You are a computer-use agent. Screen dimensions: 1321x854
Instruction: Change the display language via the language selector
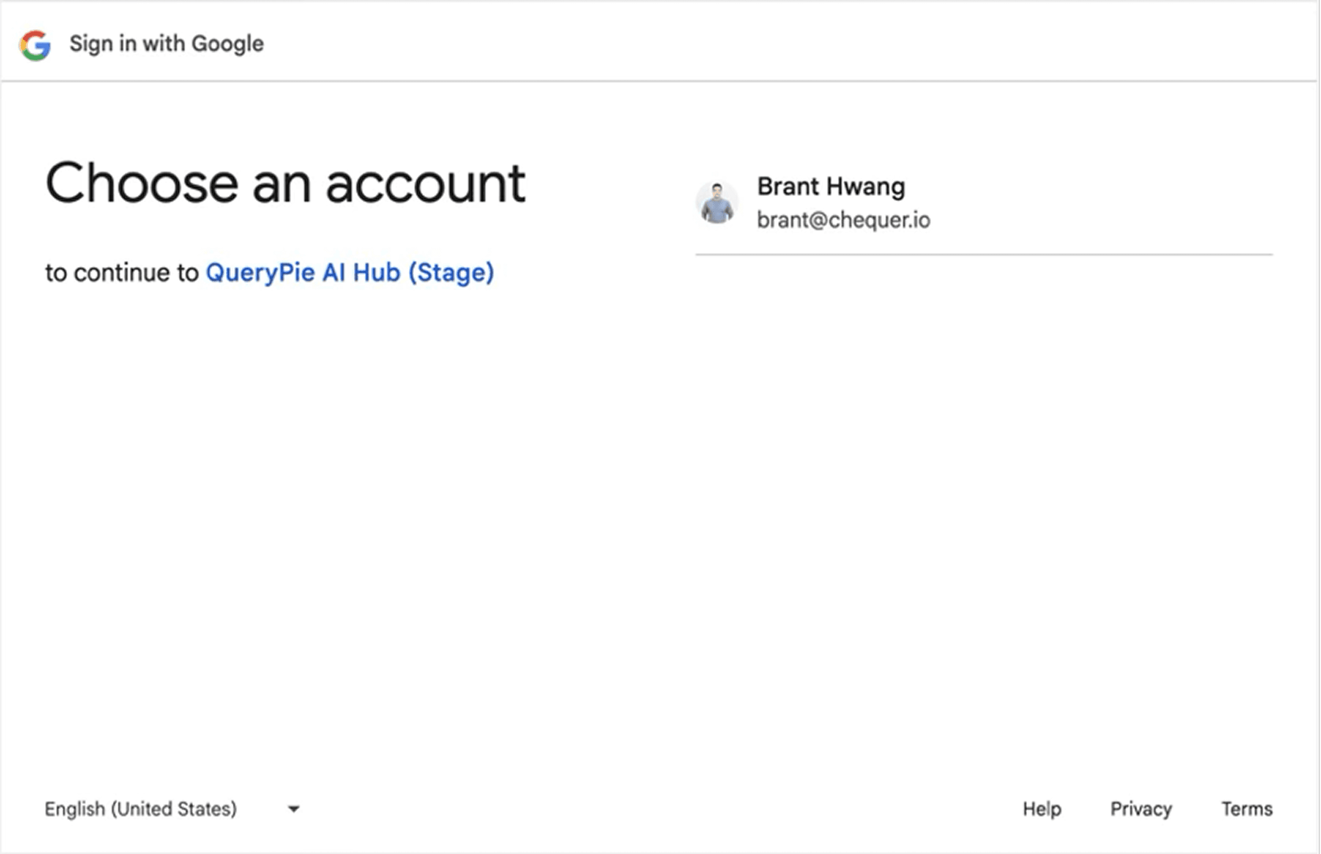point(167,808)
